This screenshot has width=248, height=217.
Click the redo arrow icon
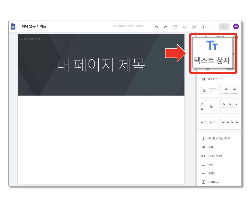166,27
